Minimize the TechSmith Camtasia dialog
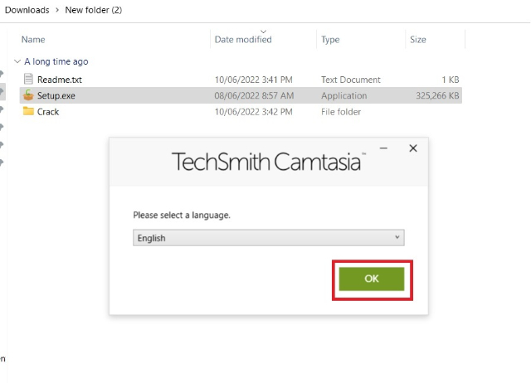The width and height of the screenshot is (531, 383). (x=383, y=148)
